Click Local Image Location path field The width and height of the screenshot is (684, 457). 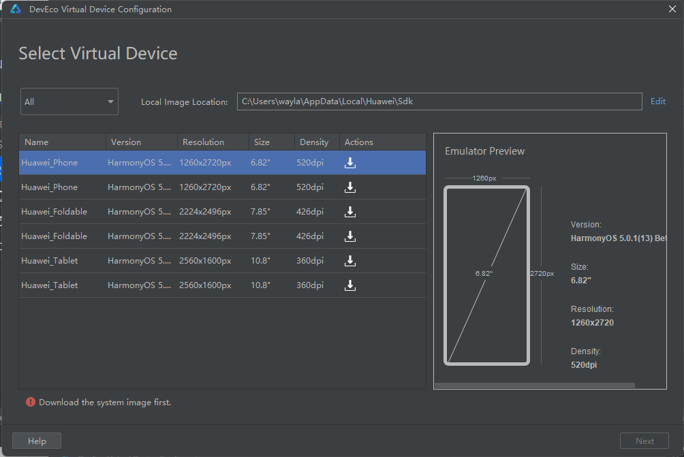439,101
